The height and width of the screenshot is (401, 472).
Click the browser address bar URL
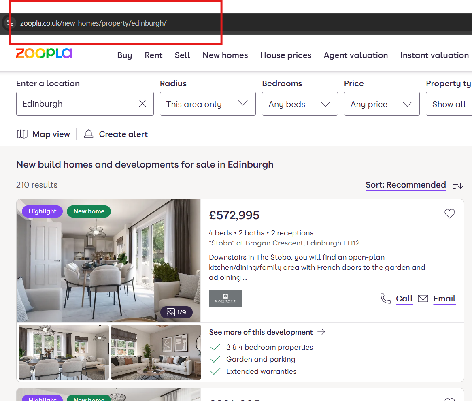point(94,23)
